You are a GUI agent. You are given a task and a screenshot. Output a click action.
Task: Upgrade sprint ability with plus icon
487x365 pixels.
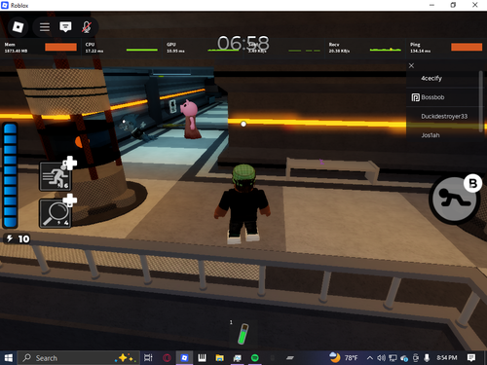coord(70,163)
